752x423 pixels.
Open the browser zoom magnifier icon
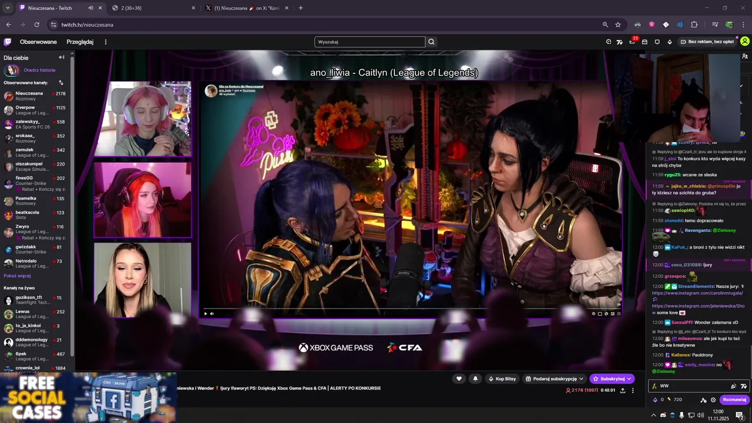pyautogui.click(x=605, y=25)
